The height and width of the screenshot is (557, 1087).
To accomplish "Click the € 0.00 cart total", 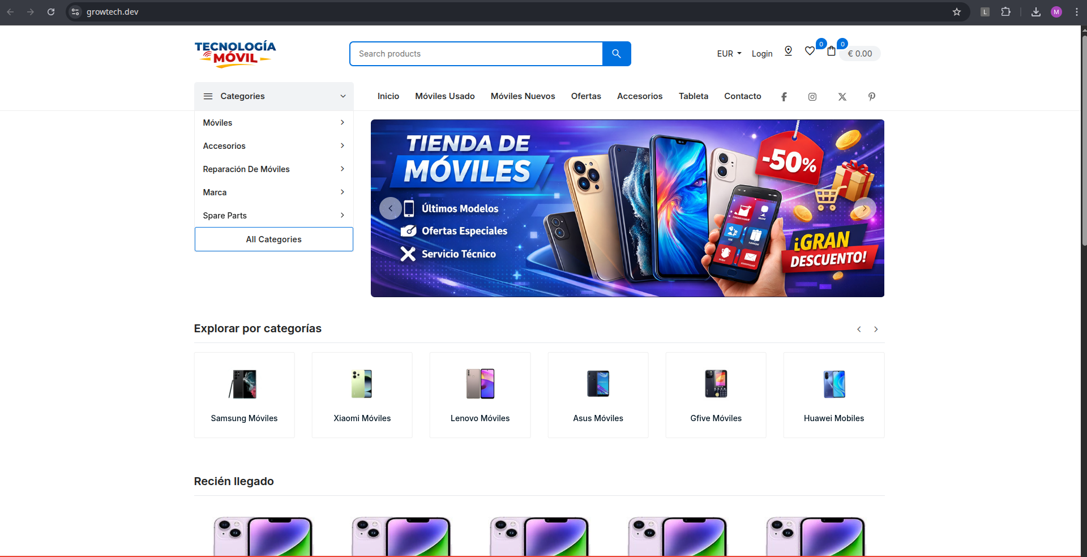I will (860, 54).
